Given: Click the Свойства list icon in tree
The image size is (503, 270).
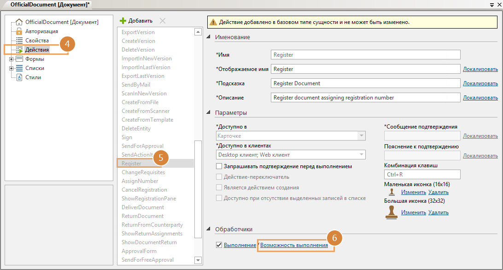Looking at the screenshot, I should coord(19,41).
